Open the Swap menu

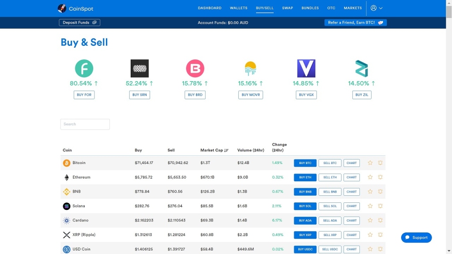click(x=287, y=8)
